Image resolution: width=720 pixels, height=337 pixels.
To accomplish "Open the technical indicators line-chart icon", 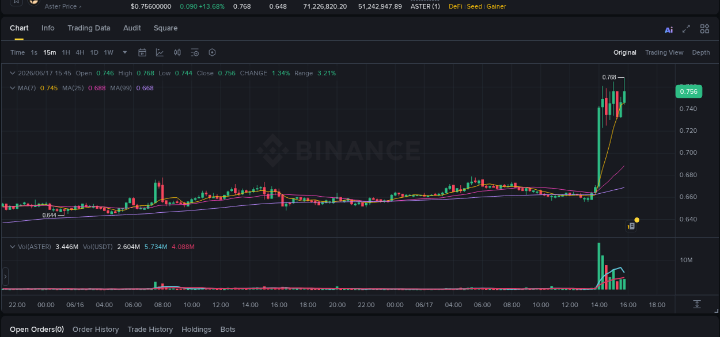I will (160, 52).
